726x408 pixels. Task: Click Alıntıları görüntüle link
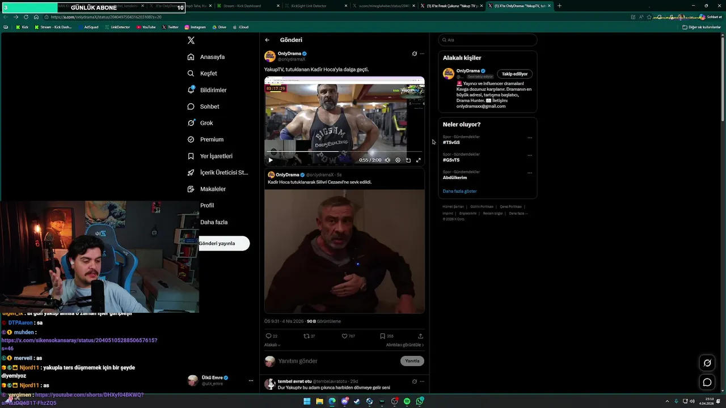[405, 345]
